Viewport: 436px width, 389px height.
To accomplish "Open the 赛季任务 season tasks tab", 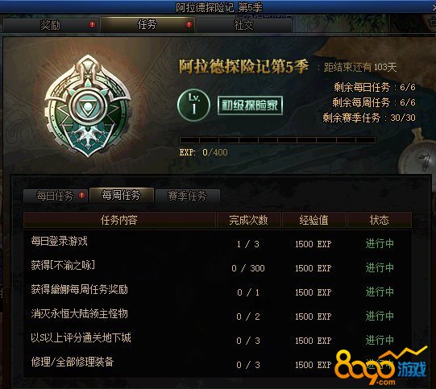I will 188,196.
